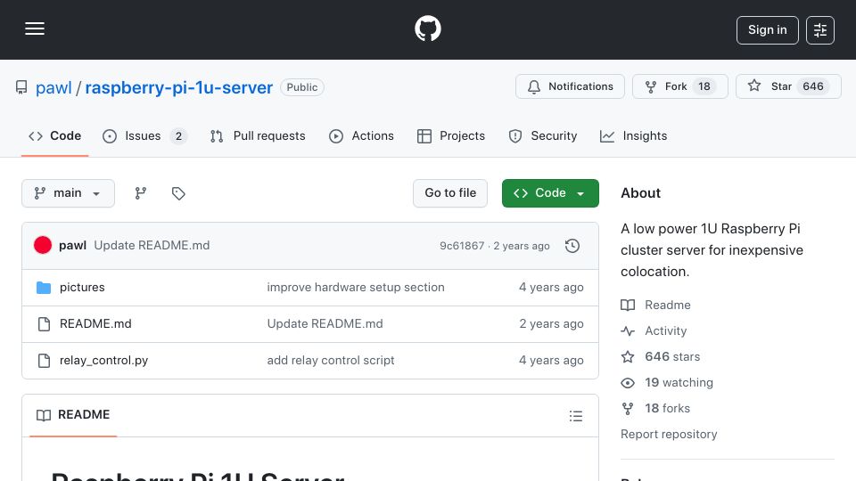Open the appearance settings icon beside Sign in

pyautogui.click(x=820, y=30)
